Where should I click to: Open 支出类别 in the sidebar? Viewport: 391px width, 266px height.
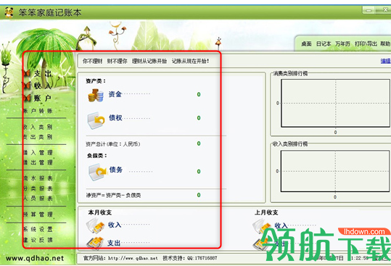(x=38, y=137)
